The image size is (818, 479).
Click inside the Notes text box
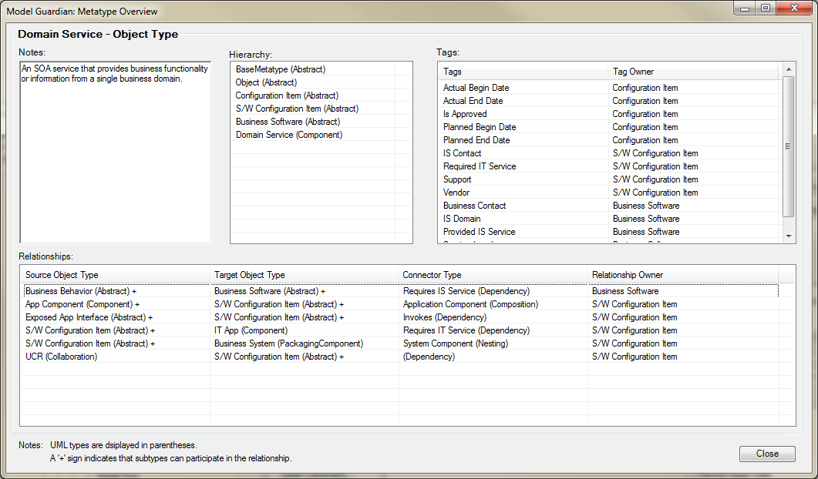coord(116,152)
